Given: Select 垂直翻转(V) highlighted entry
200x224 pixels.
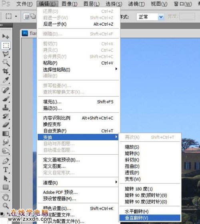Looking at the screenshot, I should 150,218.
